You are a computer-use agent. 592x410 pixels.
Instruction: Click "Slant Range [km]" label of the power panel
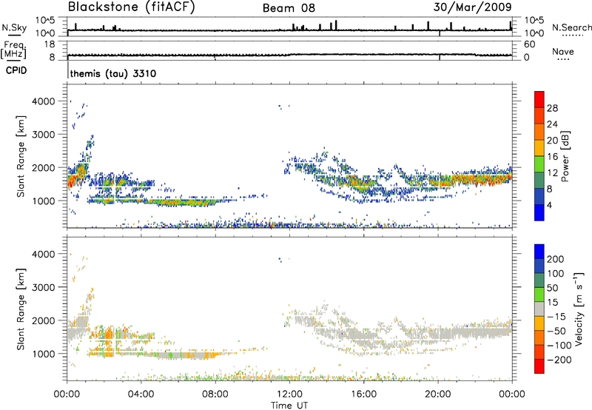[x=21, y=156]
